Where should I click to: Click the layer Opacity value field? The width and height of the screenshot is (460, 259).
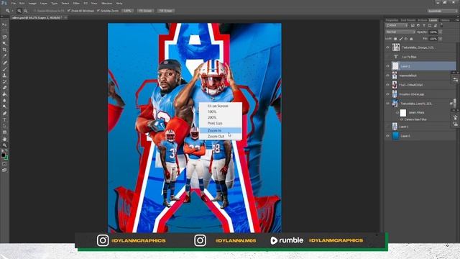click(433, 32)
